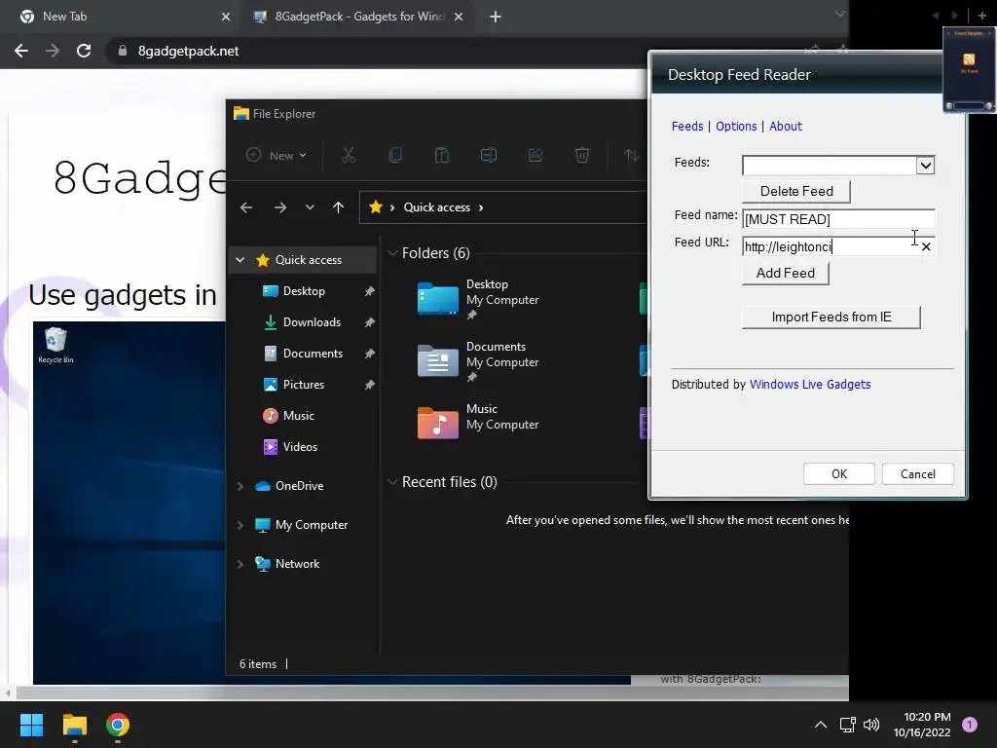
Task: Open the Windows Live Gadgets link
Action: [x=810, y=384]
